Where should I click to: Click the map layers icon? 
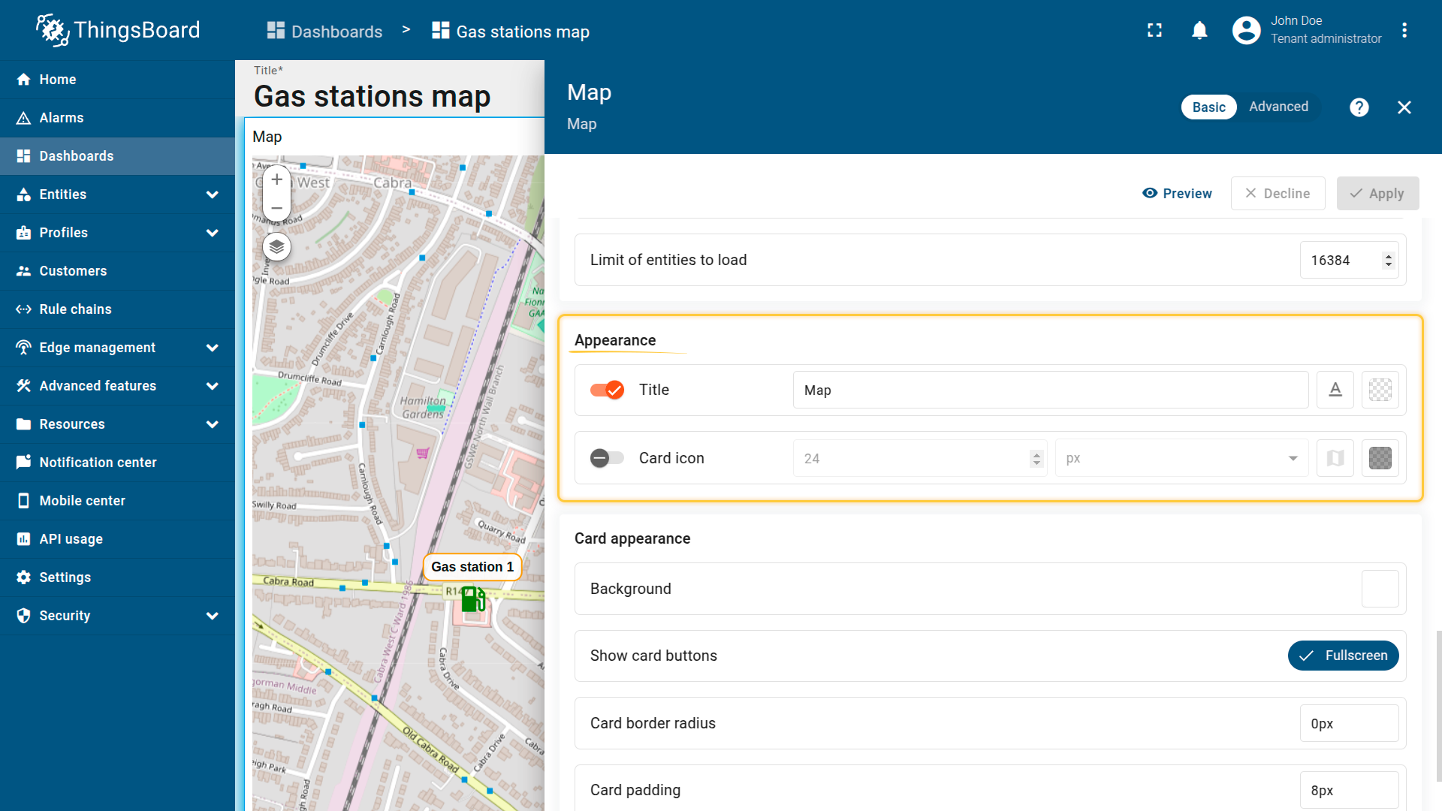[276, 246]
